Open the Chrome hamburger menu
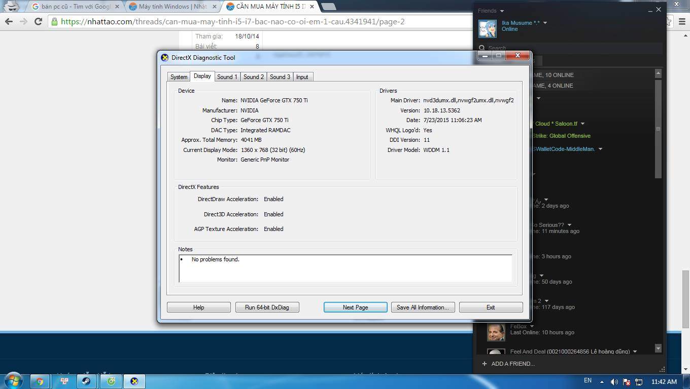The image size is (690, 389). click(681, 21)
